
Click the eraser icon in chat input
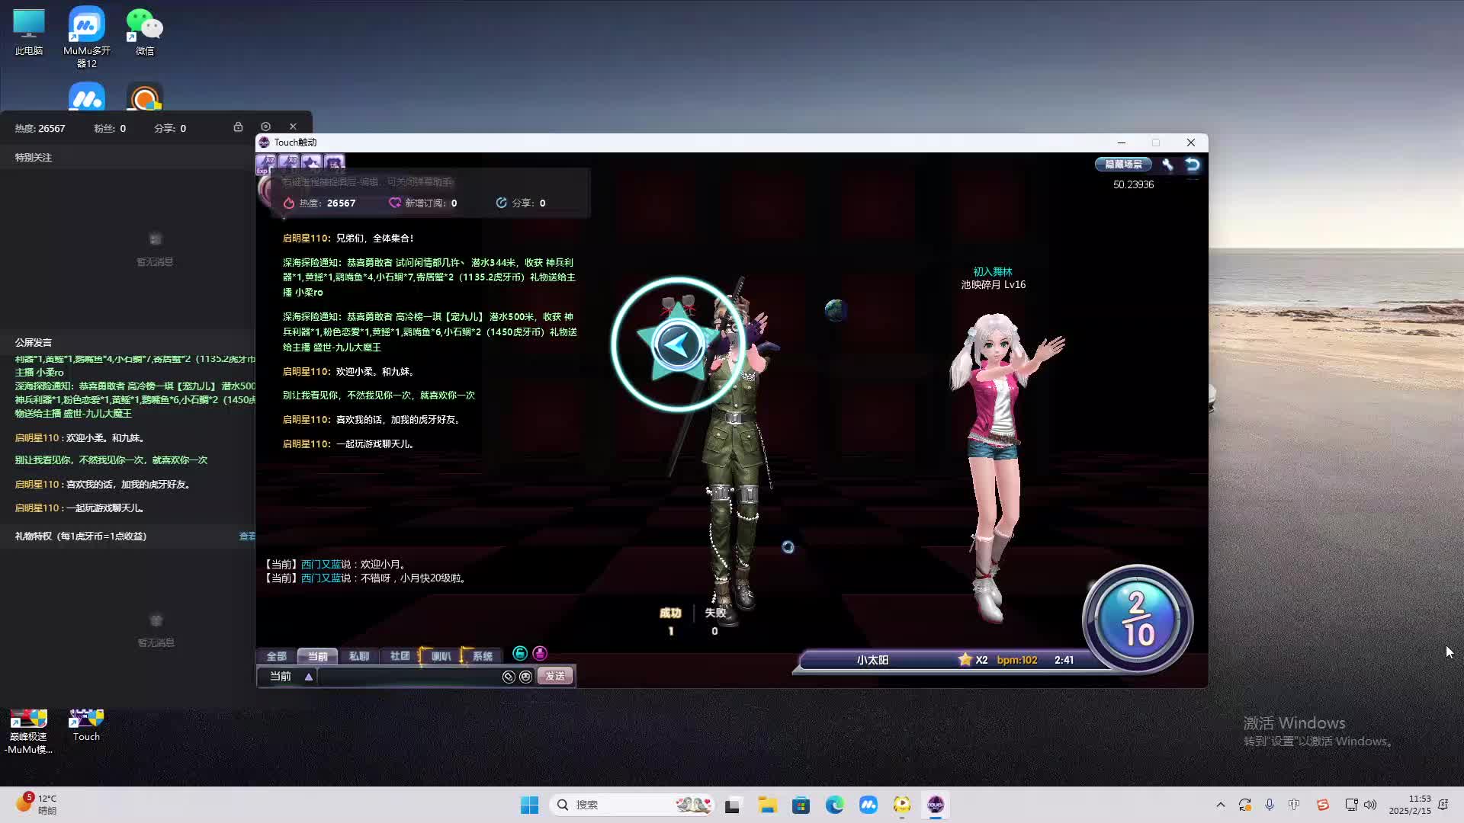[x=509, y=677]
